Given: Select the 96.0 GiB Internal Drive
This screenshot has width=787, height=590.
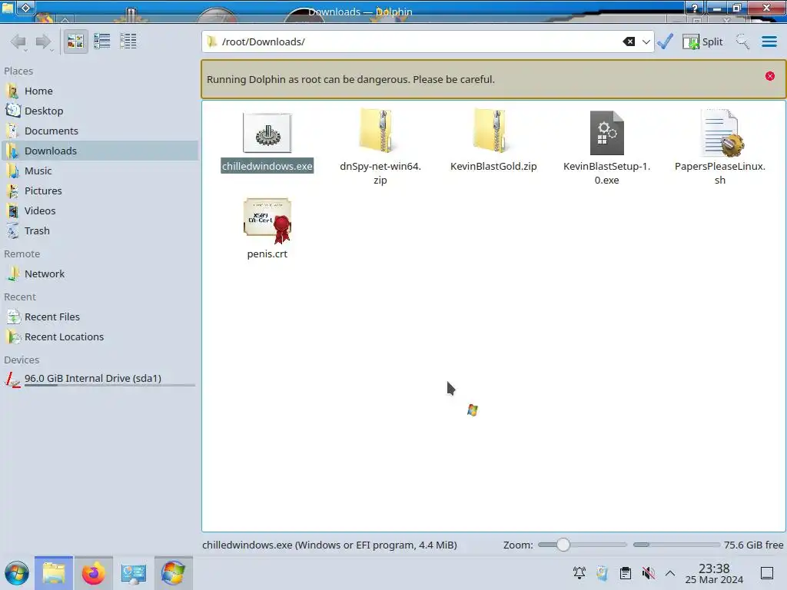Looking at the screenshot, I should (x=101, y=380).
